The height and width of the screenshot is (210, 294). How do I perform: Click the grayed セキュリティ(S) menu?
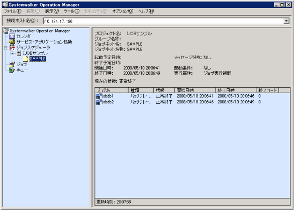coord(96,11)
